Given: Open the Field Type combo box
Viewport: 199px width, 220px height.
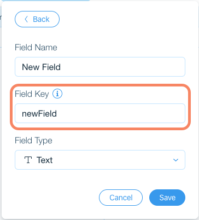Looking at the screenshot, I should [100, 160].
